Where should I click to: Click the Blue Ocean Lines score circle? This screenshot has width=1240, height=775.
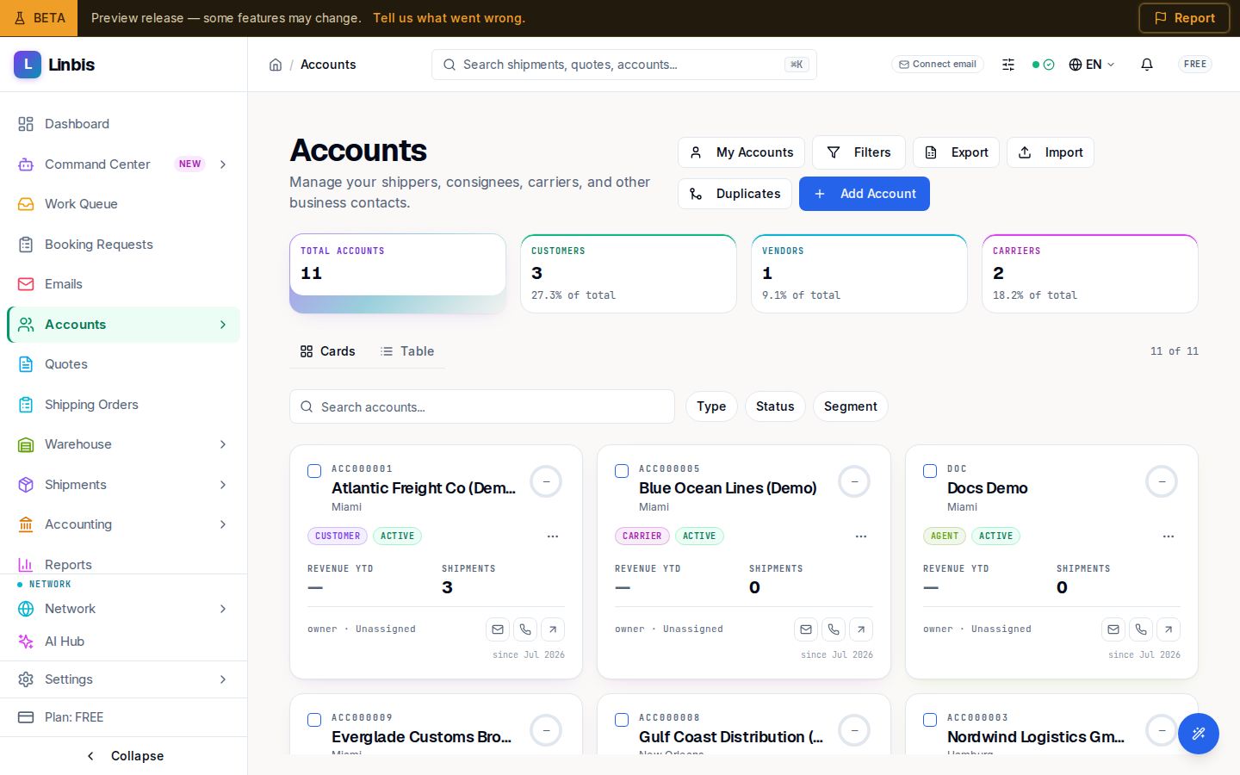pyautogui.click(x=854, y=481)
